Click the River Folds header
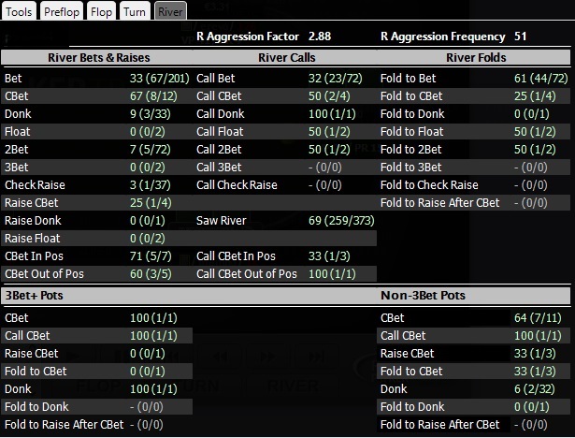This screenshot has height=438, width=575. [476, 58]
